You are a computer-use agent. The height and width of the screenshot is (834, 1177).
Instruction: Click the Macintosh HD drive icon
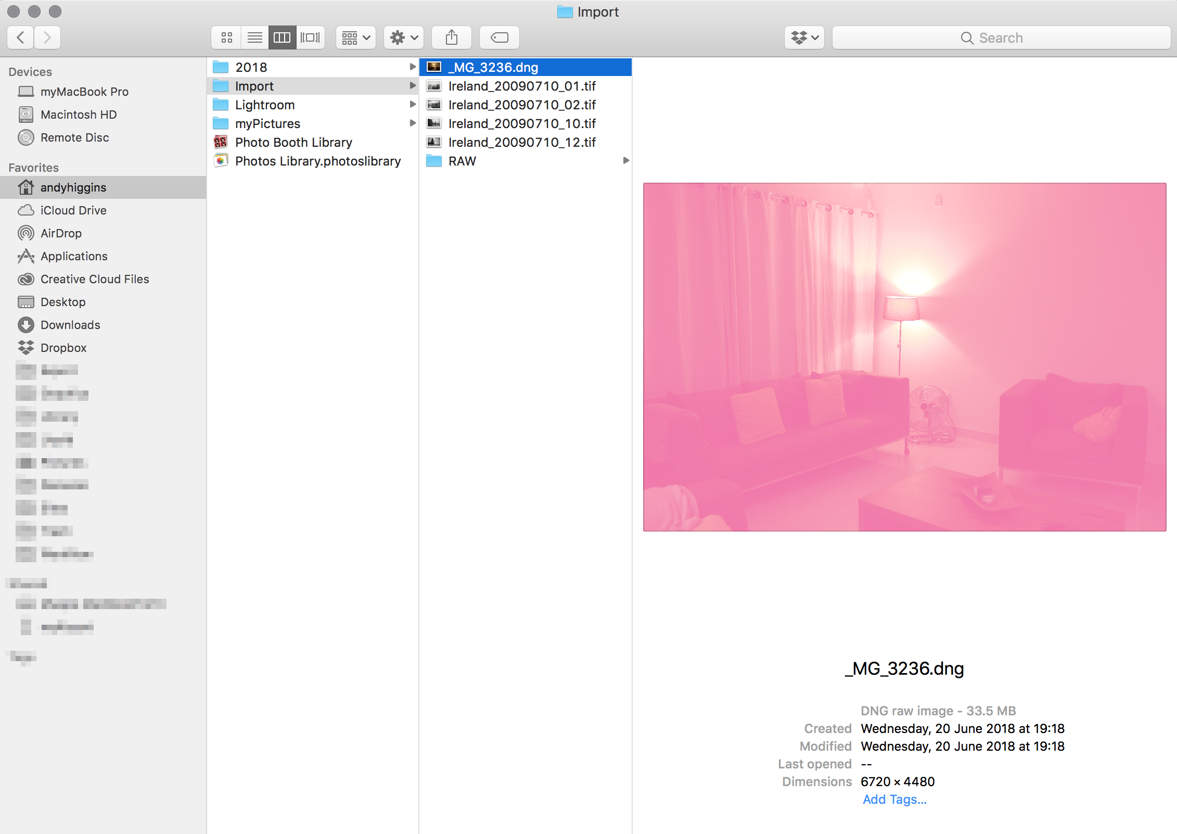(x=26, y=115)
